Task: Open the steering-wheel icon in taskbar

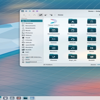Action: [12, 98]
